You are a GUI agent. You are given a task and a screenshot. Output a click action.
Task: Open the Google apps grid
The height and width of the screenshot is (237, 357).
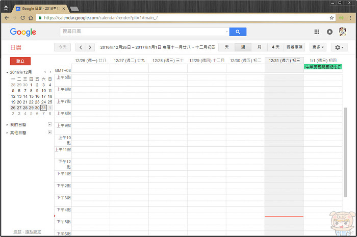(317, 32)
